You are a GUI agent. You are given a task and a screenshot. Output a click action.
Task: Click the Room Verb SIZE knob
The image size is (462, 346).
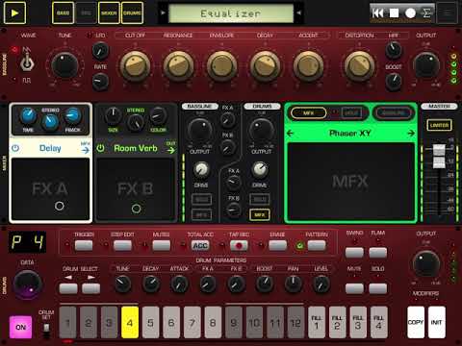pos(113,116)
